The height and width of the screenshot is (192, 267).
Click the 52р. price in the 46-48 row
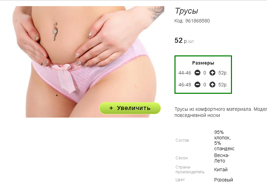tap(223, 85)
